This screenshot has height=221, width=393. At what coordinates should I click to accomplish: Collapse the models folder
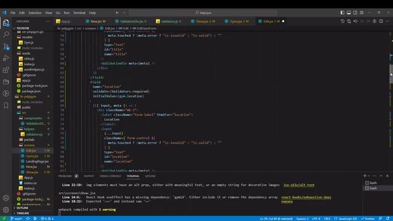point(27,37)
